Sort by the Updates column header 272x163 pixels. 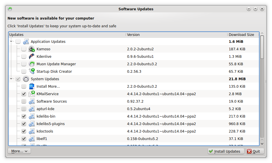[x=67, y=34]
